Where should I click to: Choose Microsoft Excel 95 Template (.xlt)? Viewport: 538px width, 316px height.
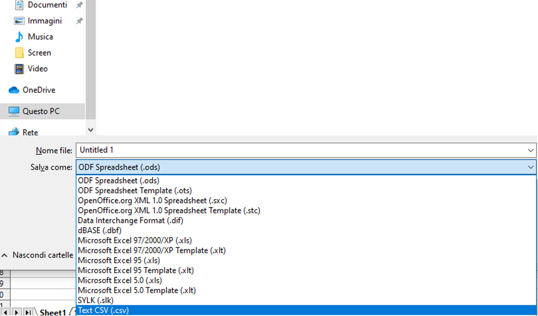[x=306, y=270]
